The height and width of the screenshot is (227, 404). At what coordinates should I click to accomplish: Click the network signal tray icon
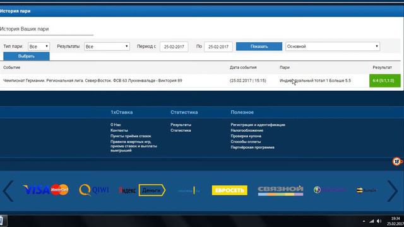point(371,221)
